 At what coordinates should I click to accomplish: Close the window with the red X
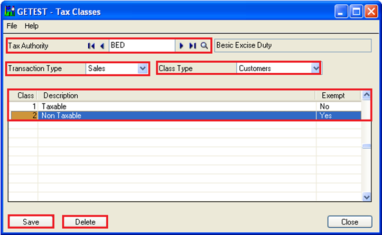pyautogui.click(x=371, y=12)
